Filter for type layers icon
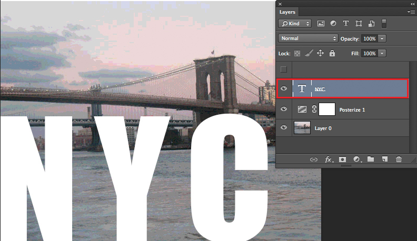Screen dimensions: 417x241 [346, 24]
